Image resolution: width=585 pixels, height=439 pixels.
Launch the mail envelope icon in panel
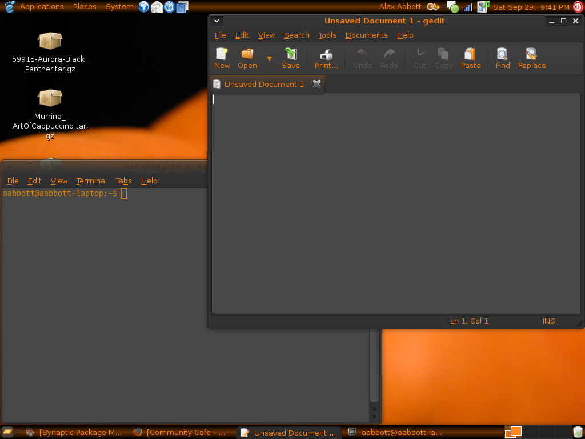(157, 7)
